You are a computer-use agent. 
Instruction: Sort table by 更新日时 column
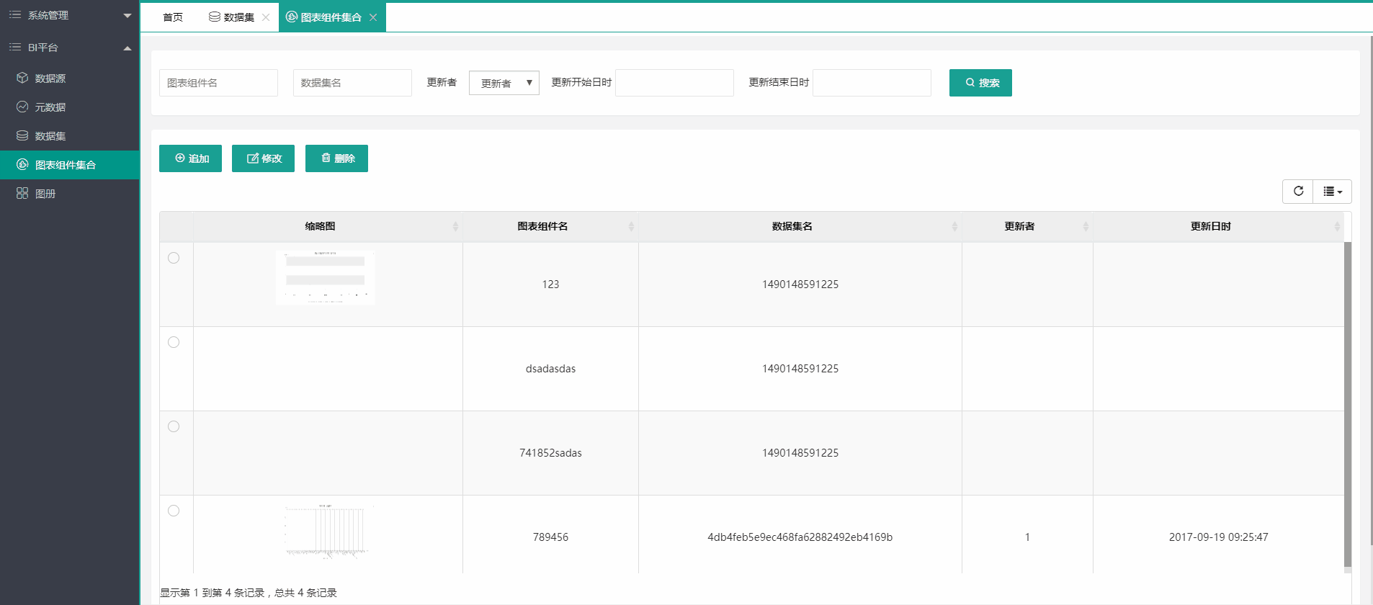click(x=1210, y=226)
